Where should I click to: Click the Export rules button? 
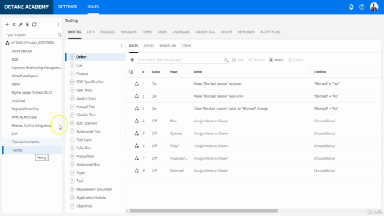click(x=296, y=60)
